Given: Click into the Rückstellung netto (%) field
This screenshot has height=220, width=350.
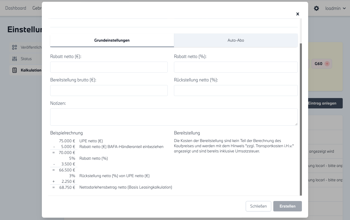Looking at the screenshot, I should coord(236,90).
